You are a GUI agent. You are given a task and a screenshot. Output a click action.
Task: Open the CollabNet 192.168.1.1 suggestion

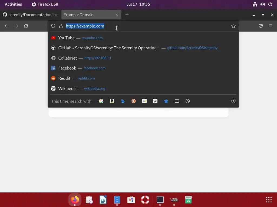tap(143, 58)
